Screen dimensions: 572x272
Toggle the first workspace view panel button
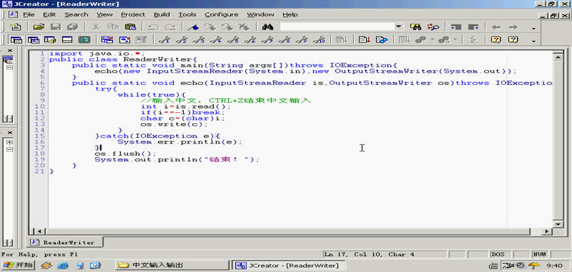coord(16,39)
